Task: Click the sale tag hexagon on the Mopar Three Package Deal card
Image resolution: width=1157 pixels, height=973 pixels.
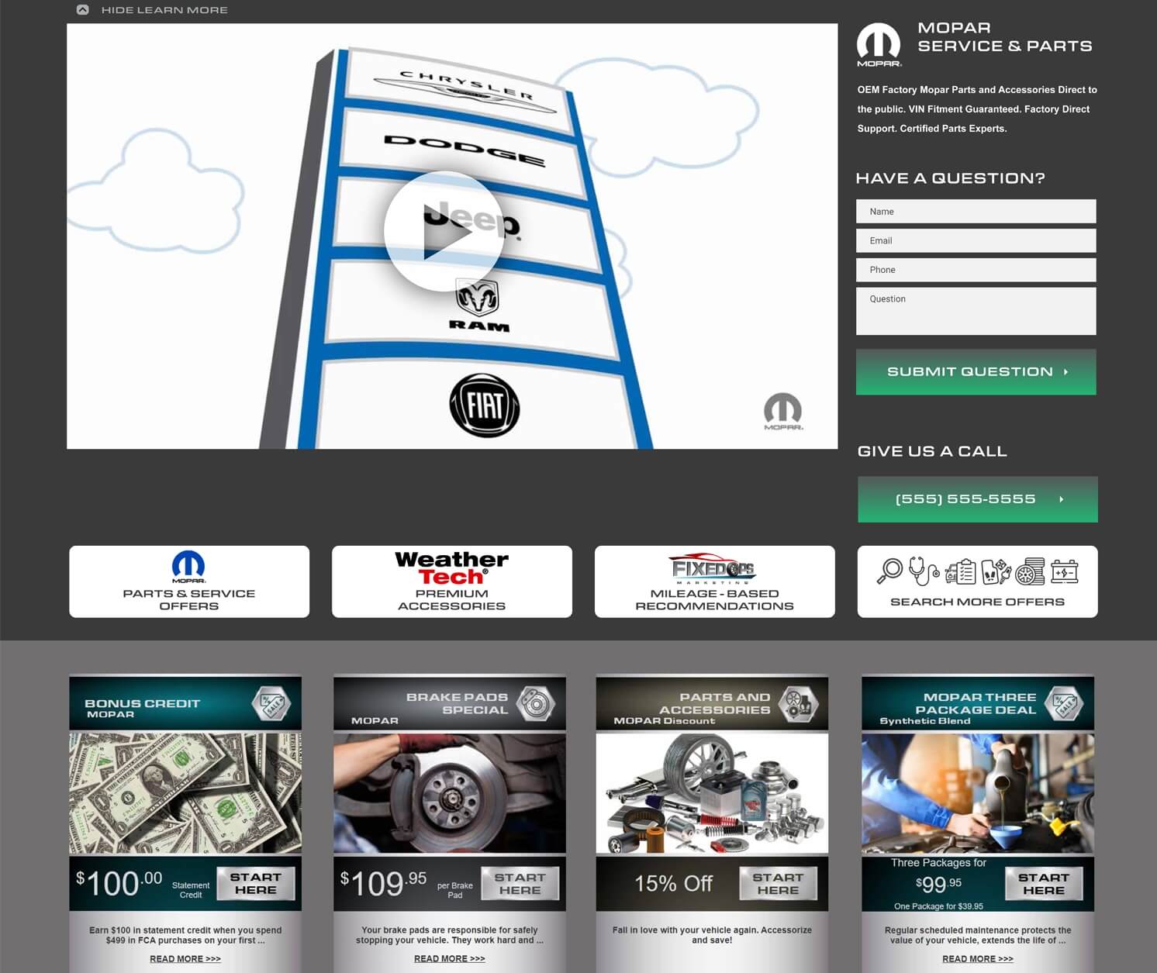Action: coord(1064,704)
